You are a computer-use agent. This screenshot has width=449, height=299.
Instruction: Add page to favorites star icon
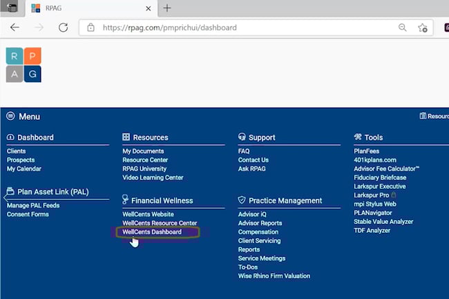pyautogui.click(x=422, y=28)
